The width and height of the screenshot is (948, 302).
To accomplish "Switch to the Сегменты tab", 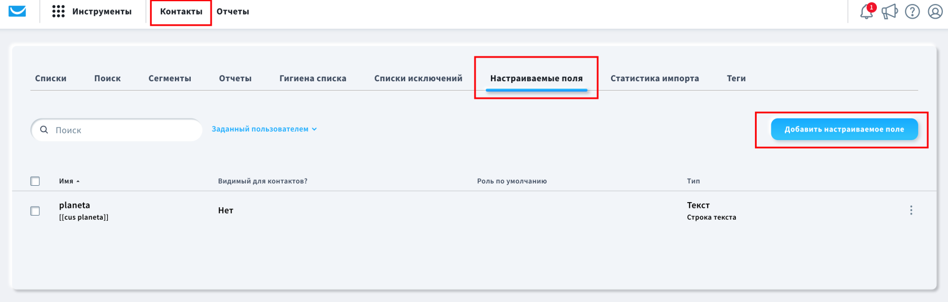I will pyautogui.click(x=170, y=78).
